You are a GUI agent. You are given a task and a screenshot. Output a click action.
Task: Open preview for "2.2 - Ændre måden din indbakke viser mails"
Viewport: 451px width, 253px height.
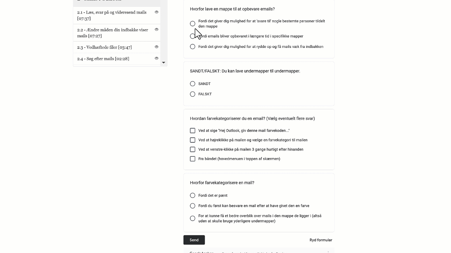[156, 30]
